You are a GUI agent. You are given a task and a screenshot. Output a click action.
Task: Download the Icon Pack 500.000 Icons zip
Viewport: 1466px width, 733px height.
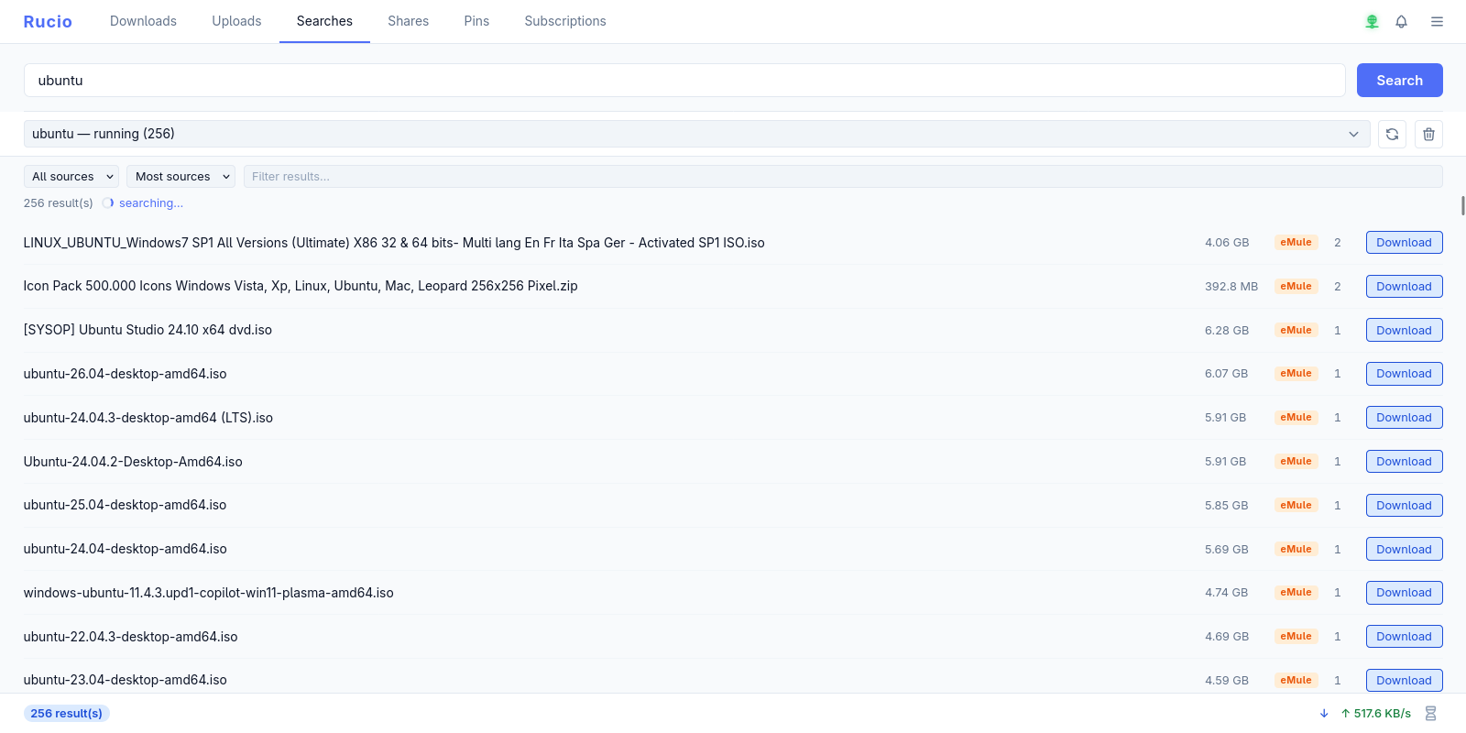point(1404,287)
